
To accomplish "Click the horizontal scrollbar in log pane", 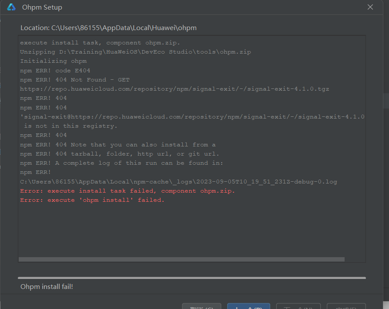I will [181, 259].
